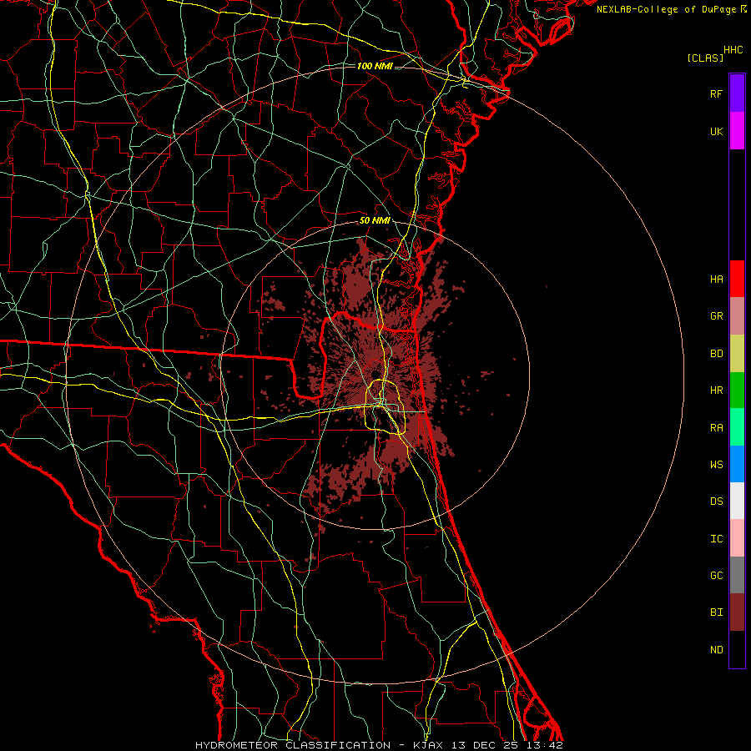Screen dimensions: 751x751
Task: Click the ND black legend swatch
Action: pos(737,649)
